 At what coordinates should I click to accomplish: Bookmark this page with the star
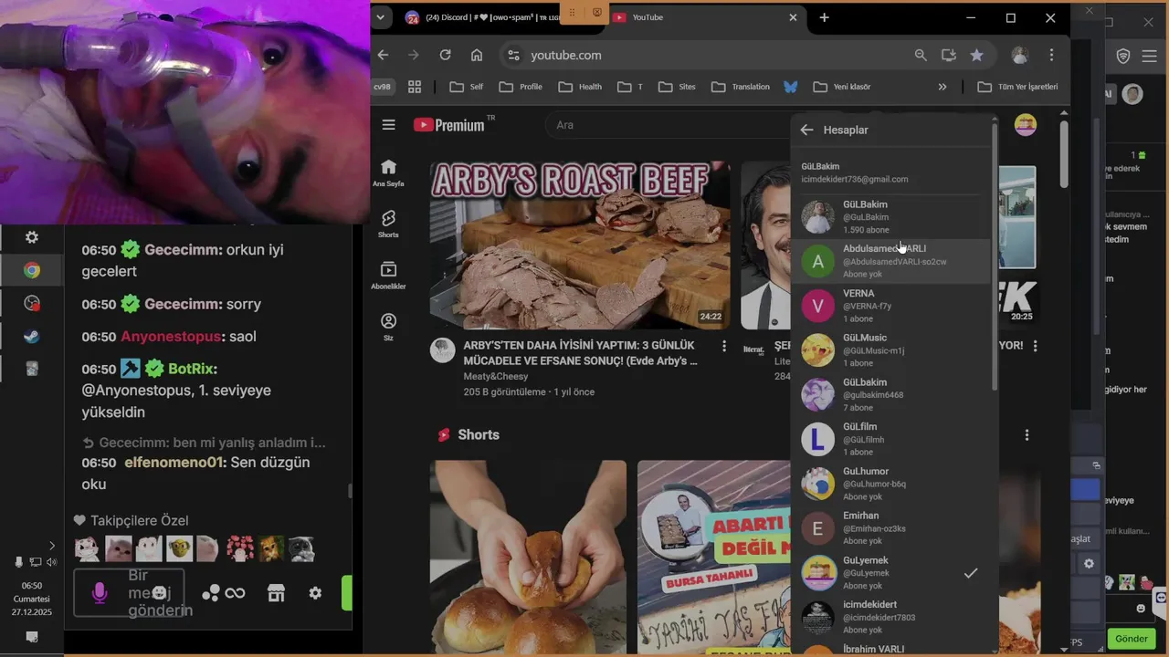coord(976,55)
